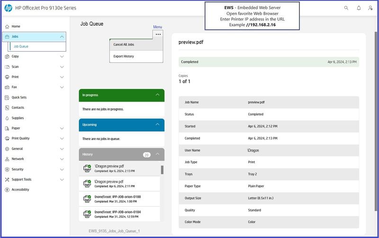Viewport: 379px width, 238px height.
Task: Click printer icon of IPP-JOB-orion-0188 job
Action: [87, 199]
